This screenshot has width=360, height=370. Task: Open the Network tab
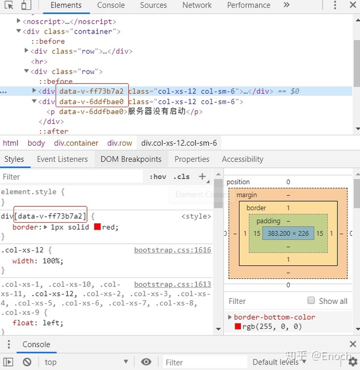coord(197,5)
